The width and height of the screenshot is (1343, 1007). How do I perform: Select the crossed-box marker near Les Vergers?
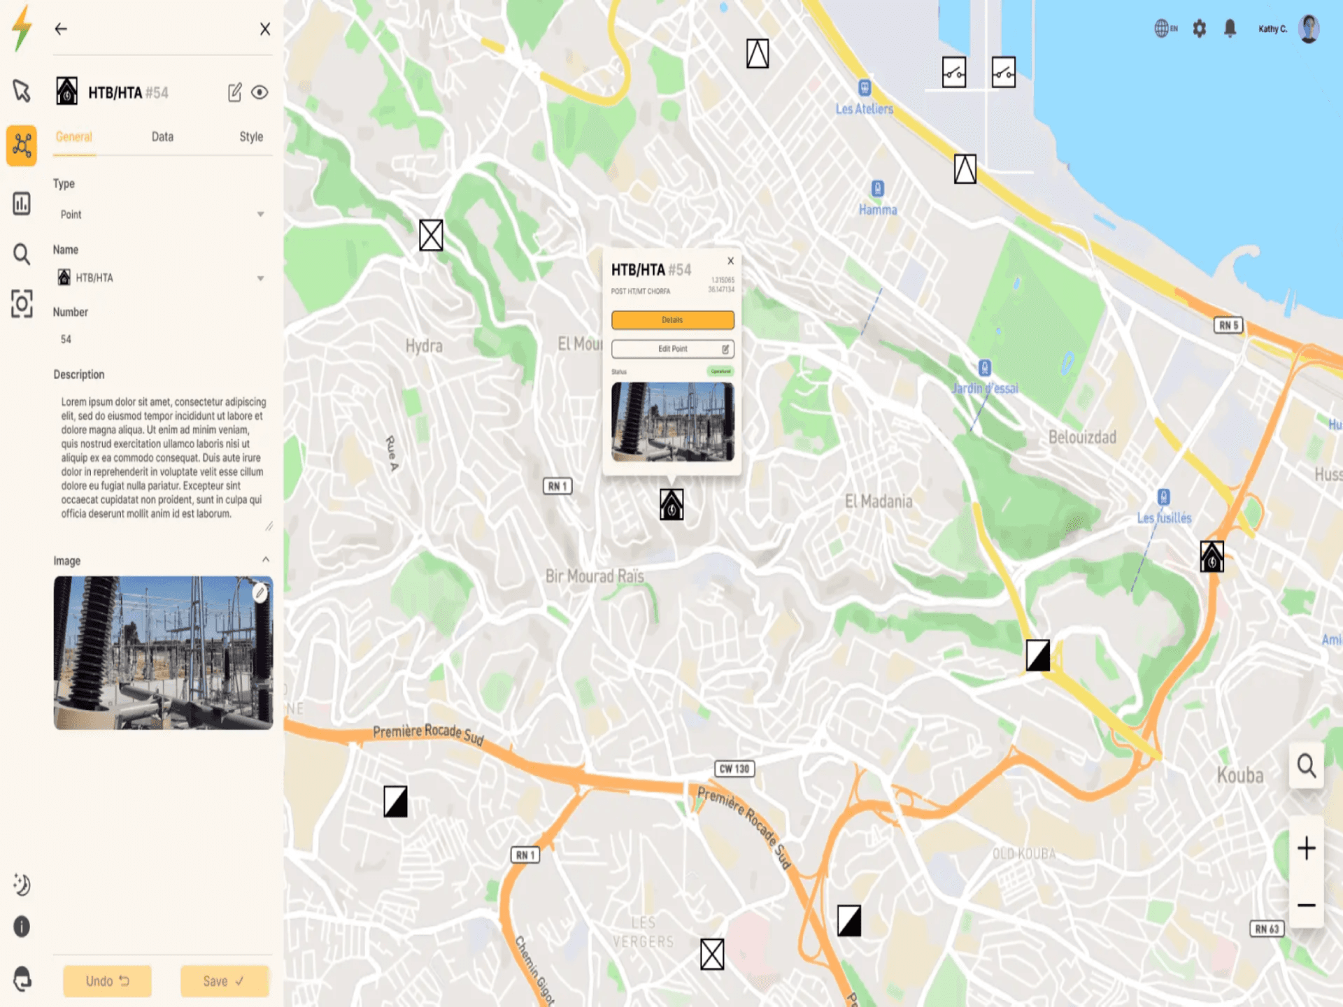[x=712, y=954]
